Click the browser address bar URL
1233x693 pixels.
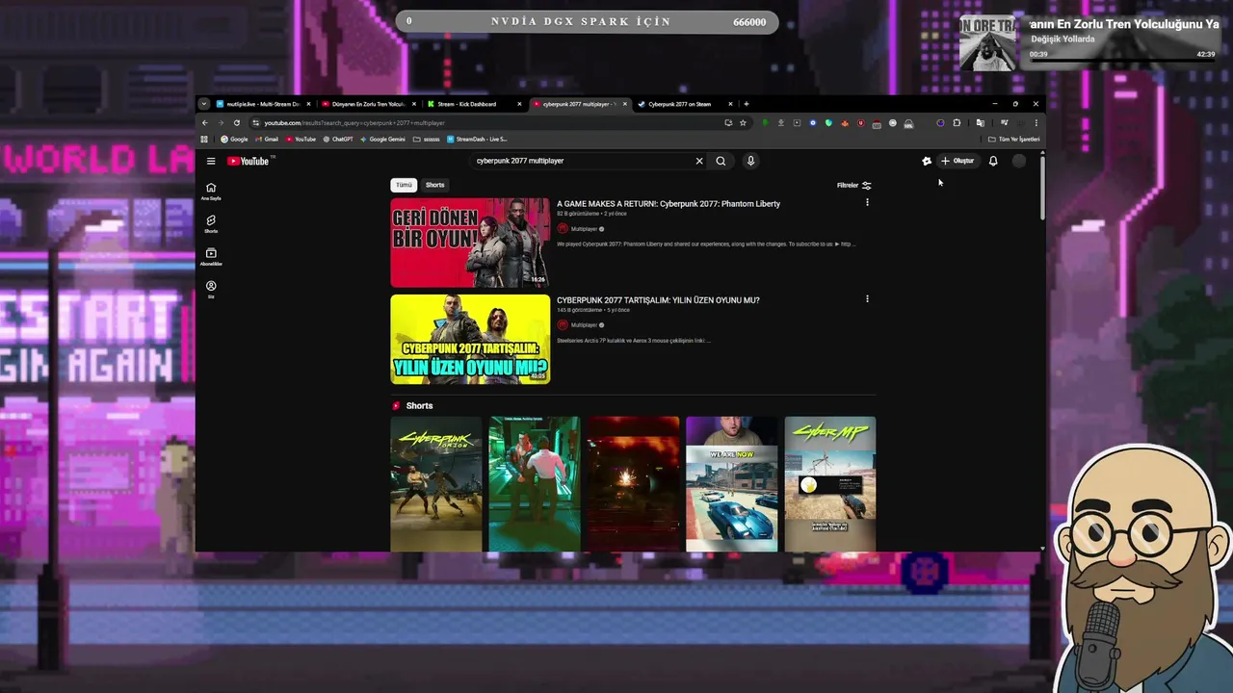[354, 123]
